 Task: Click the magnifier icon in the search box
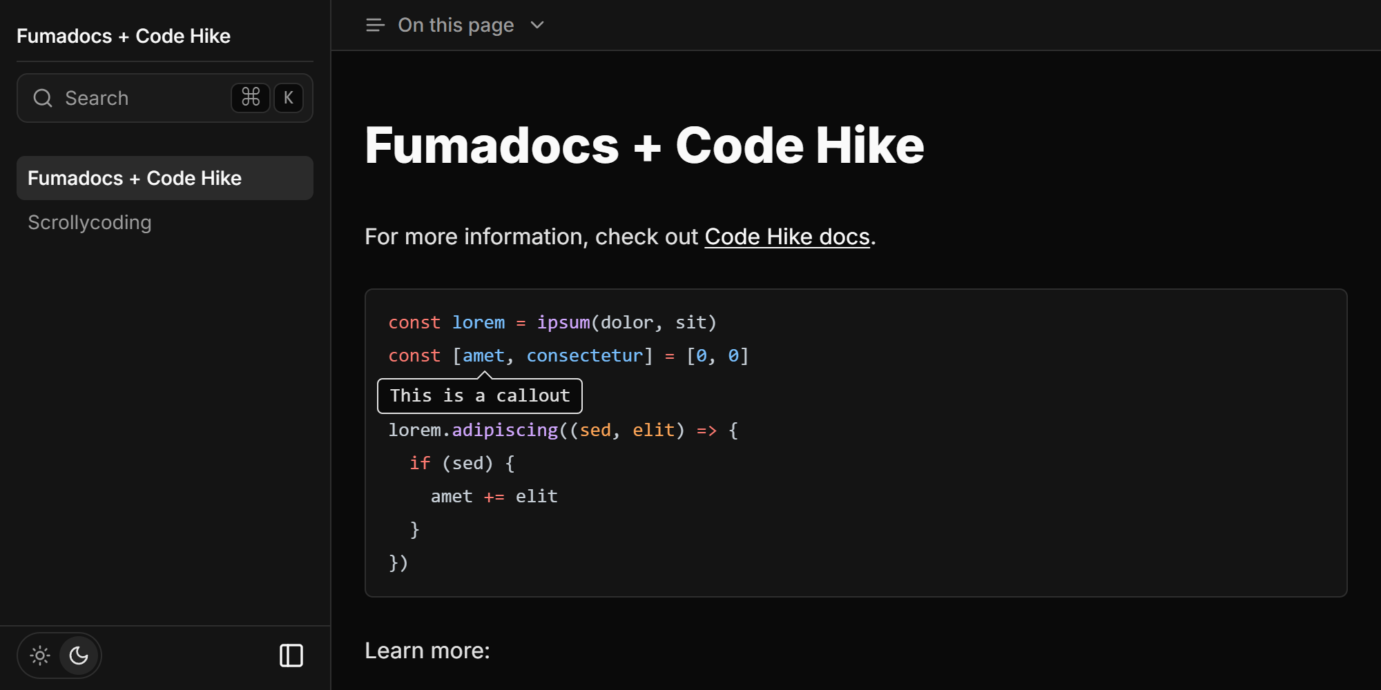[43, 98]
